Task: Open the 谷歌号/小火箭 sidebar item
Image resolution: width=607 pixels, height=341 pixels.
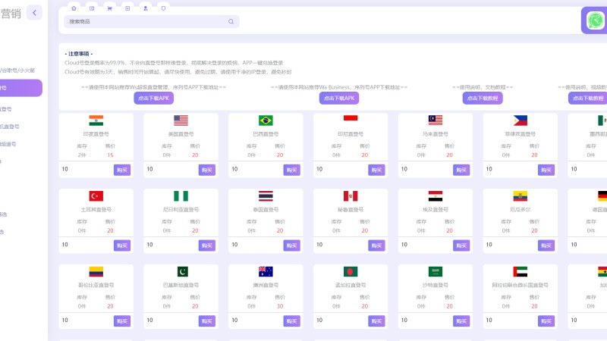Action: [x=17, y=70]
